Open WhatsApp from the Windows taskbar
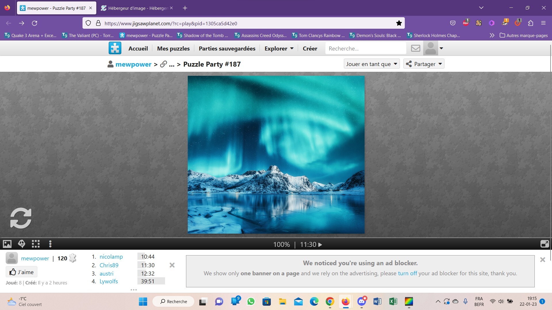Viewport: 552px width, 310px height. (251, 301)
